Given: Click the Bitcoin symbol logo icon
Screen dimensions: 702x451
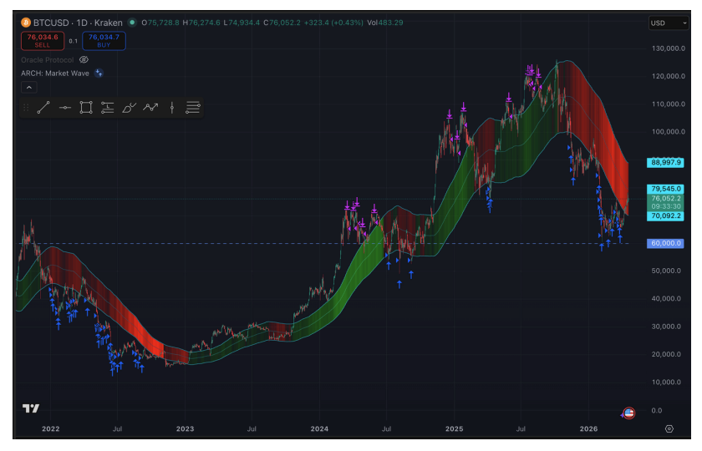Looking at the screenshot, I should click(26, 23).
